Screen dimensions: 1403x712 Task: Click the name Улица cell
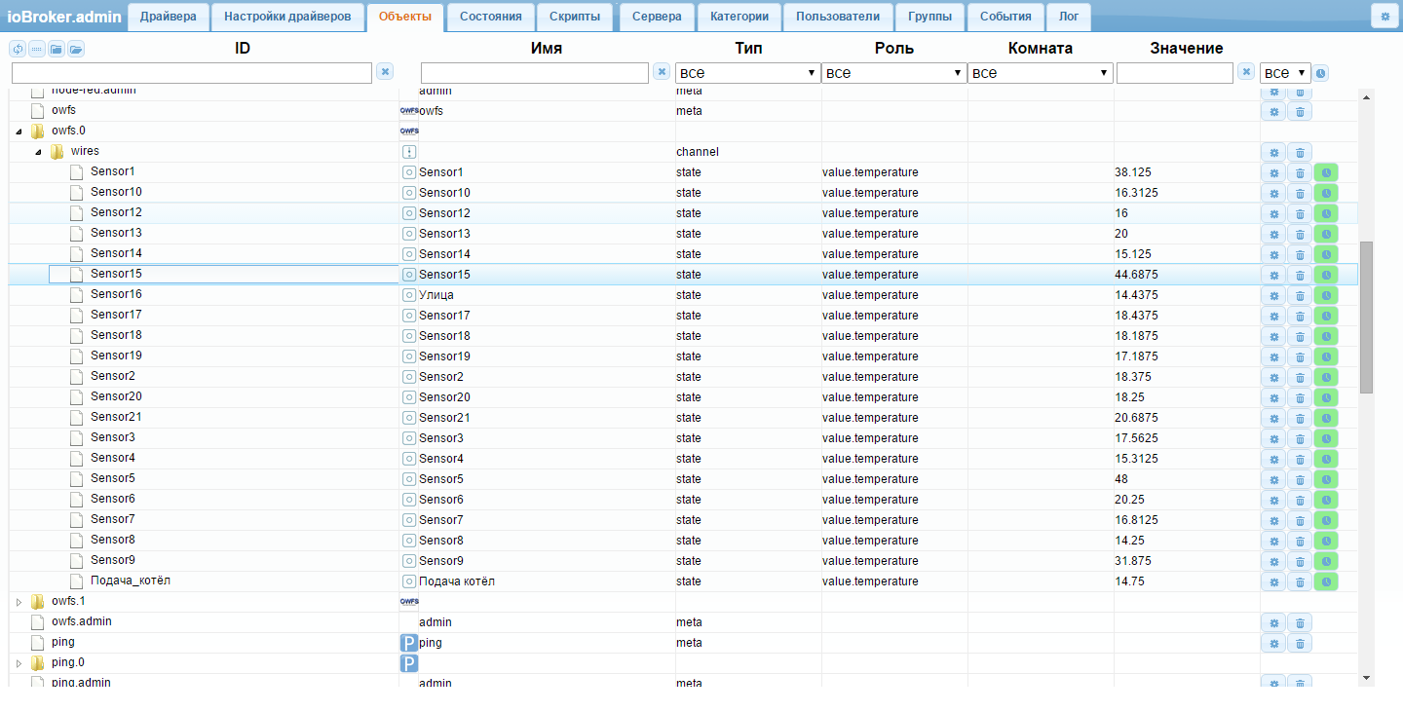pos(436,295)
